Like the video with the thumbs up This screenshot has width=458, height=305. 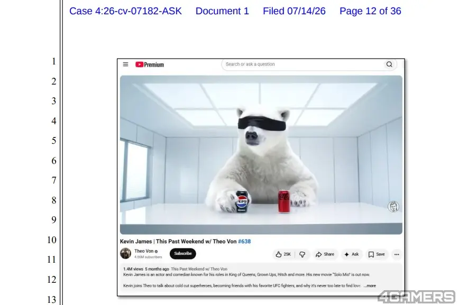click(x=283, y=254)
